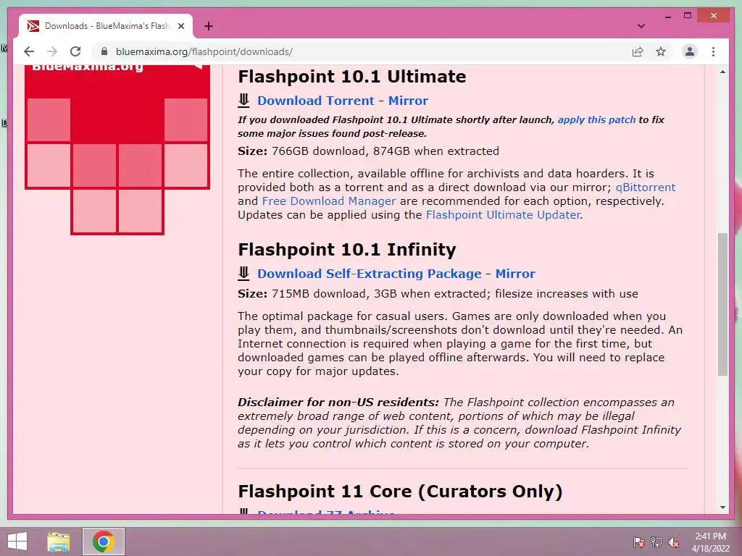The image size is (742, 556).
Task: Share this page using share icon
Action: [638, 51]
